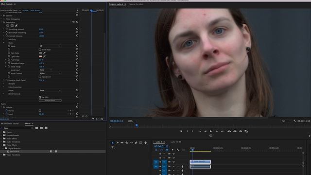
Task: Select the Hand tool
Action: [x=146, y=142]
